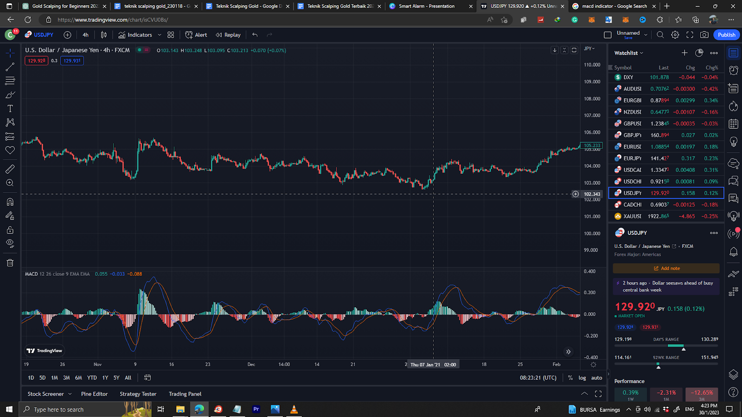Image resolution: width=742 pixels, height=417 pixels.
Task: Select the text annotation tool
Action: [x=10, y=108]
